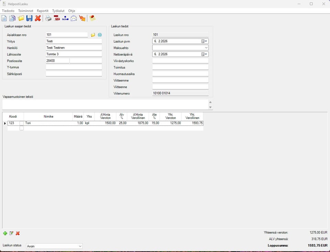Viewport: 330px width, 252px height.
Task: Click the Huomautusaika input field
Action: click(x=180, y=74)
